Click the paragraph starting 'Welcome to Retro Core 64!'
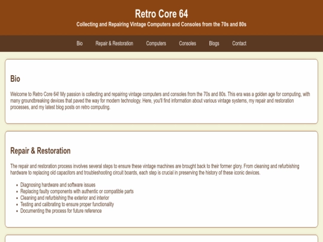 point(160,100)
